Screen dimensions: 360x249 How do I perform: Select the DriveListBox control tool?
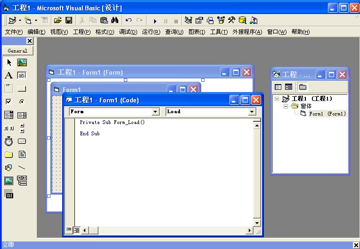pyautogui.click(x=22, y=141)
